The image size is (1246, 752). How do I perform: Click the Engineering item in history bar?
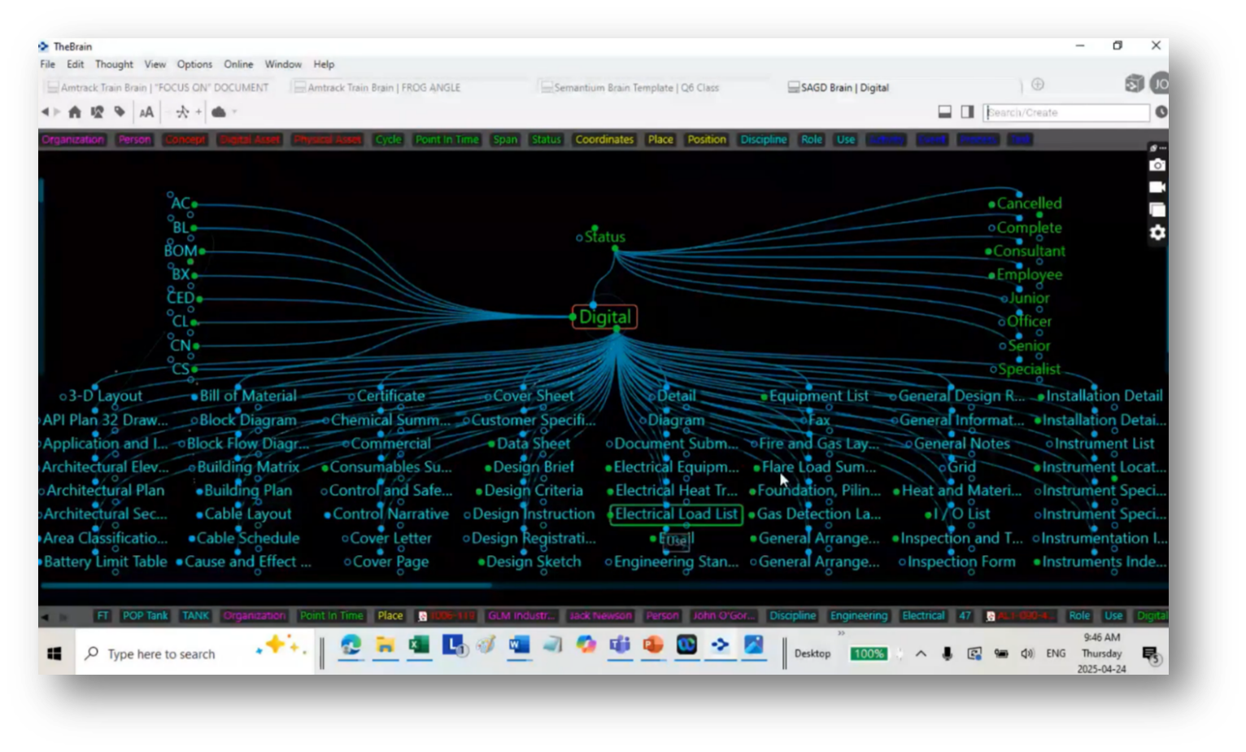pos(859,616)
